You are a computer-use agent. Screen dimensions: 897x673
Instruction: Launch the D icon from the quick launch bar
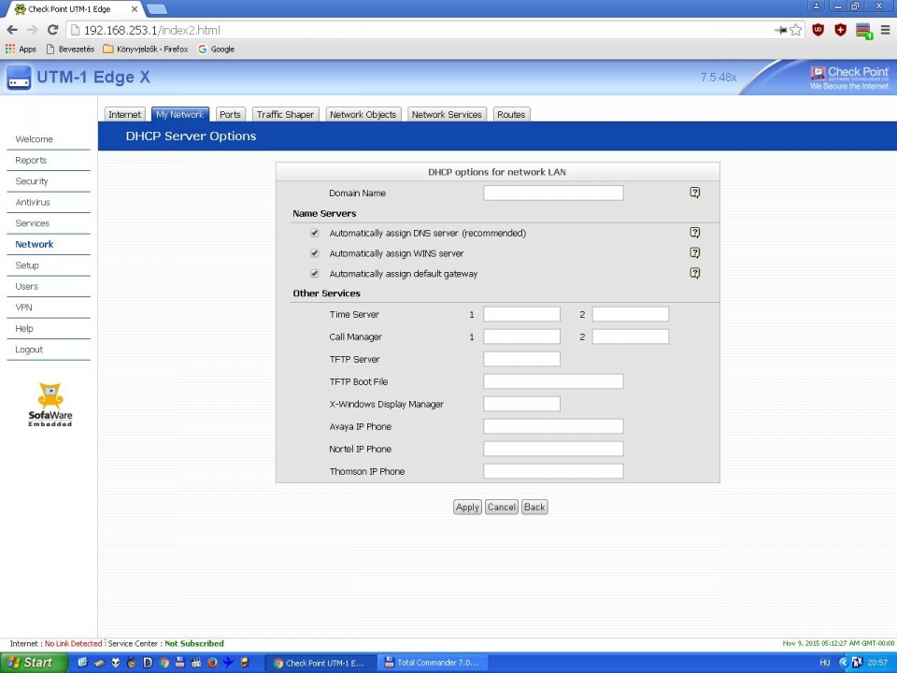[148, 663]
